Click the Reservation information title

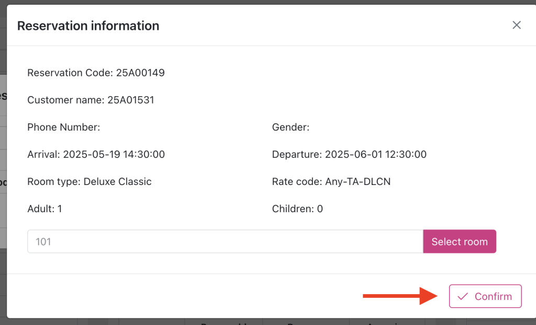(88, 26)
